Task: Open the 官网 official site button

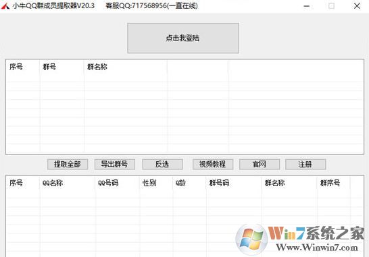Action: point(260,164)
